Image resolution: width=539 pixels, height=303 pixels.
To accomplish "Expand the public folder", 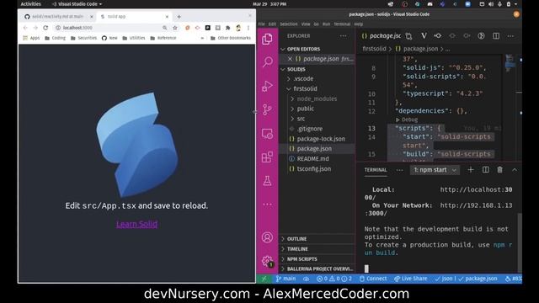I will pyautogui.click(x=305, y=109).
